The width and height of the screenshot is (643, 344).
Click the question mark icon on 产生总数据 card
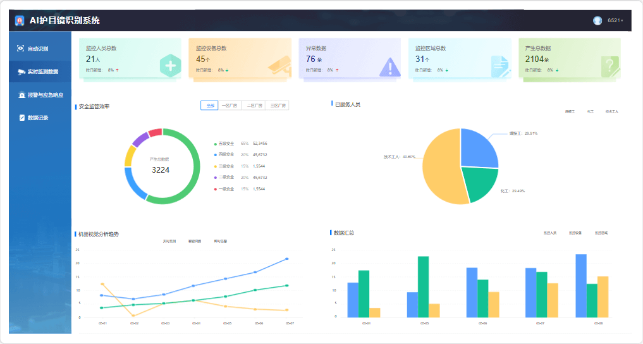click(609, 66)
